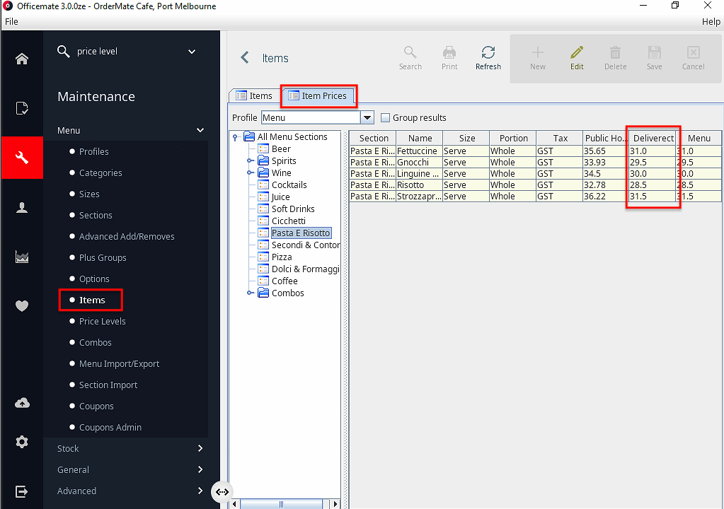Open Price Levels
The height and width of the screenshot is (509, 724).
[102, 322]
